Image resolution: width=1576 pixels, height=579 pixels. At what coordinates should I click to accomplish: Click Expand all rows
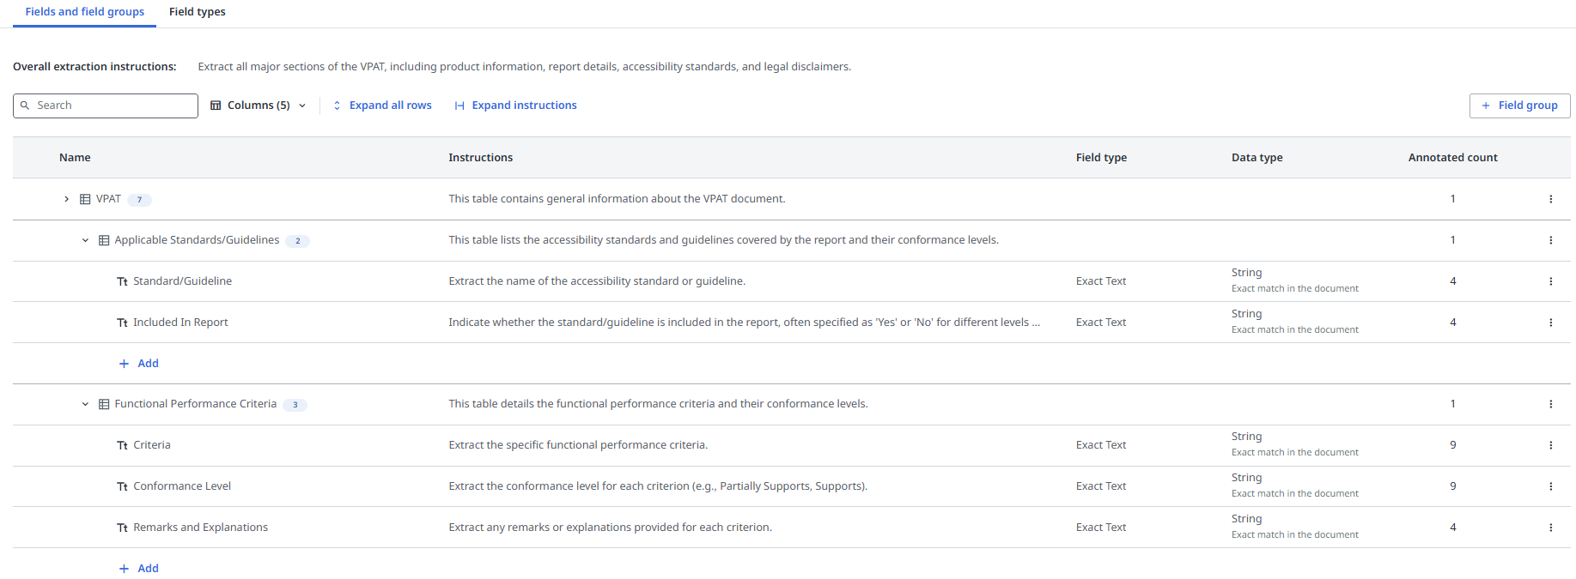click(382, 106)
